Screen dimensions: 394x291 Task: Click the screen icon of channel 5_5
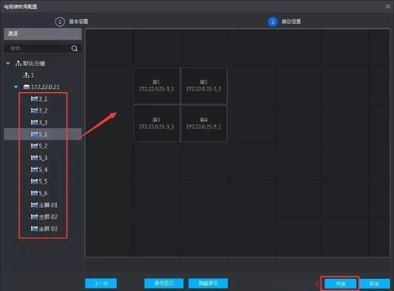pos(34,181)
